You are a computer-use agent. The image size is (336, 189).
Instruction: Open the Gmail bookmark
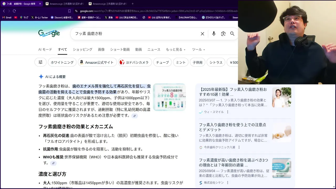point(7,18)
